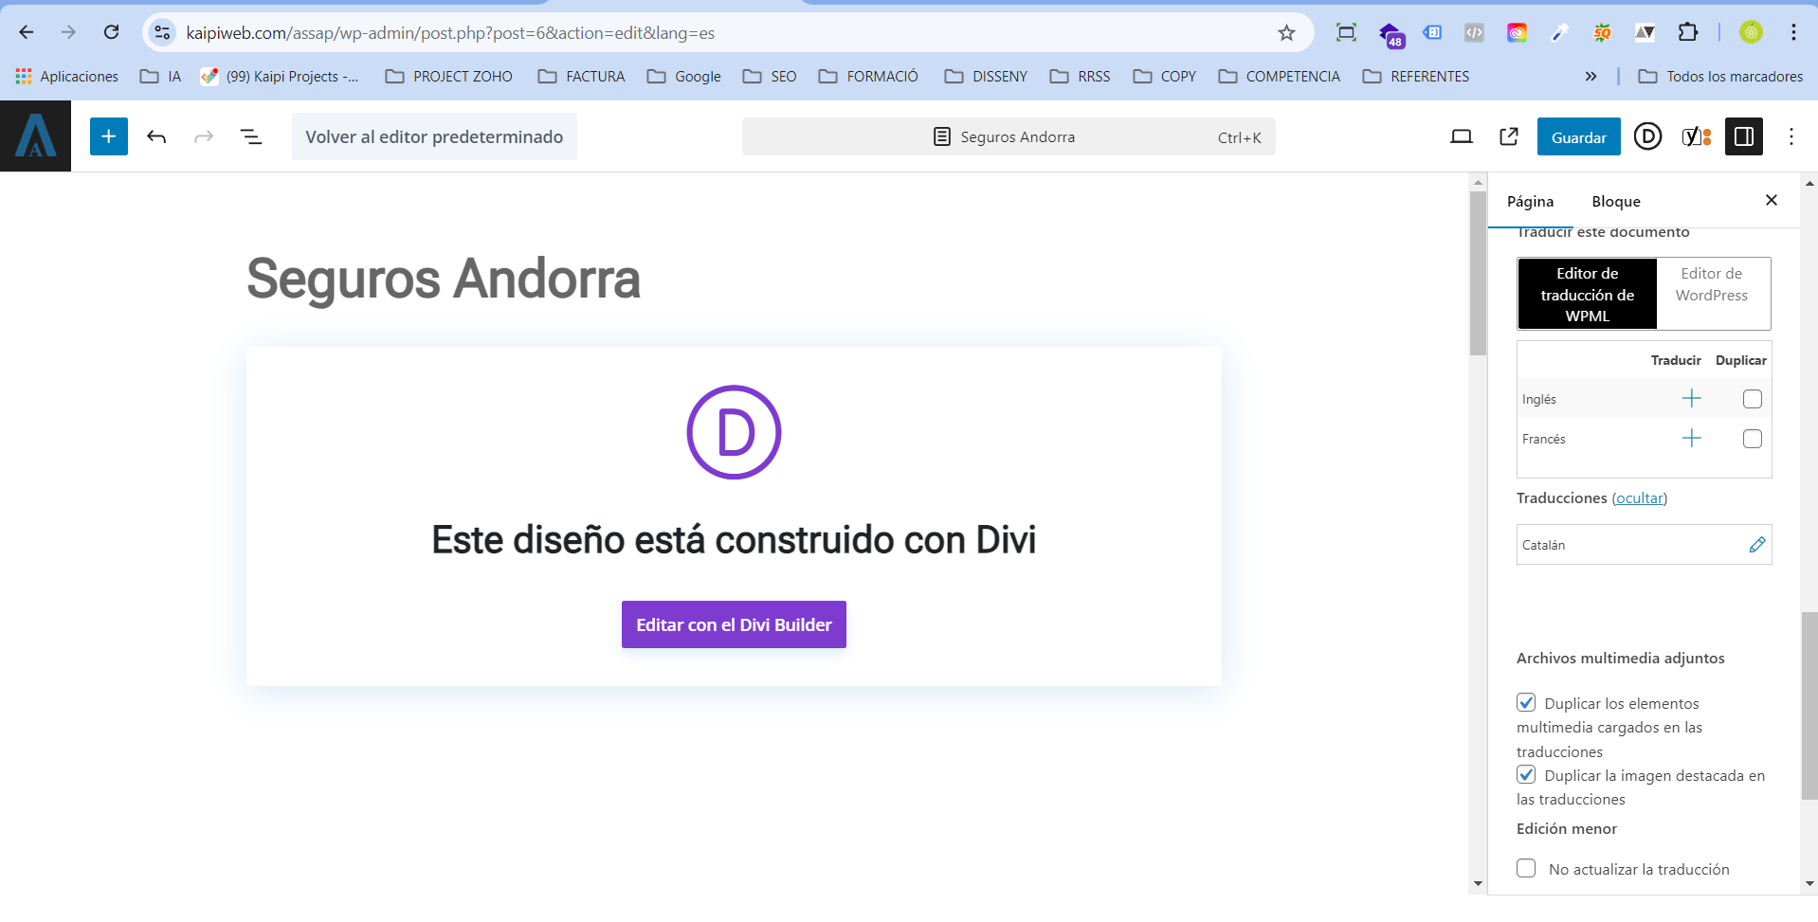Viewport: 1818px width, 922px height.
Task: Switch to the Bloque tab
Action: (x=1616, y=201)
